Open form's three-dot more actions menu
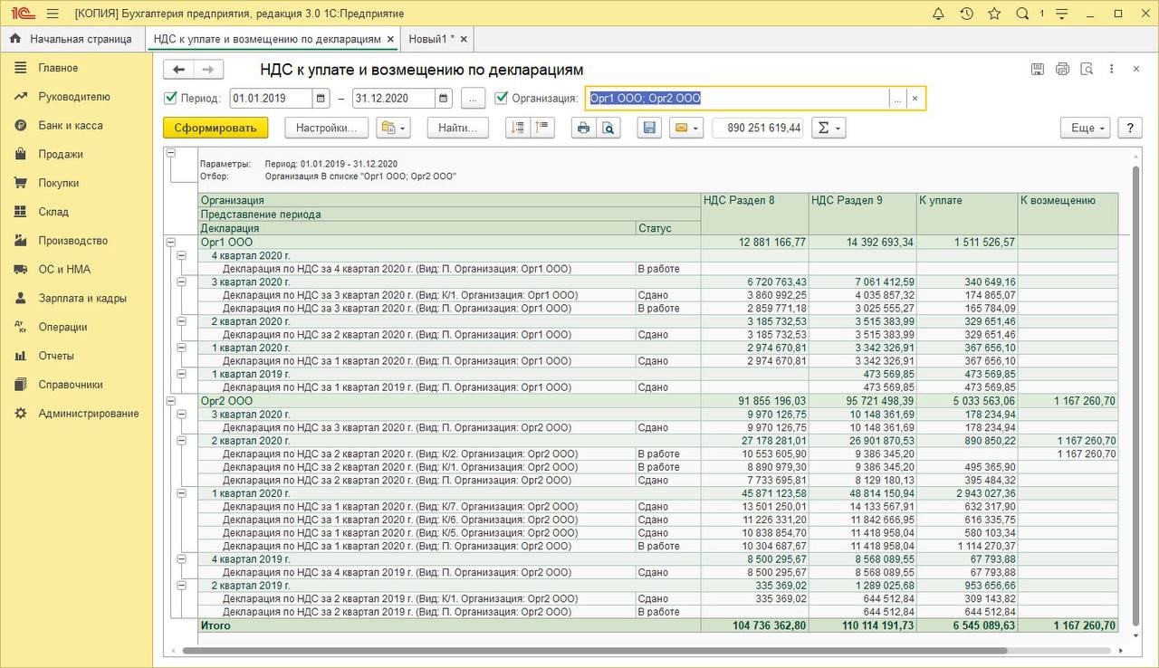This screenshot has height=668, width=1159. tap(1112, 69)
